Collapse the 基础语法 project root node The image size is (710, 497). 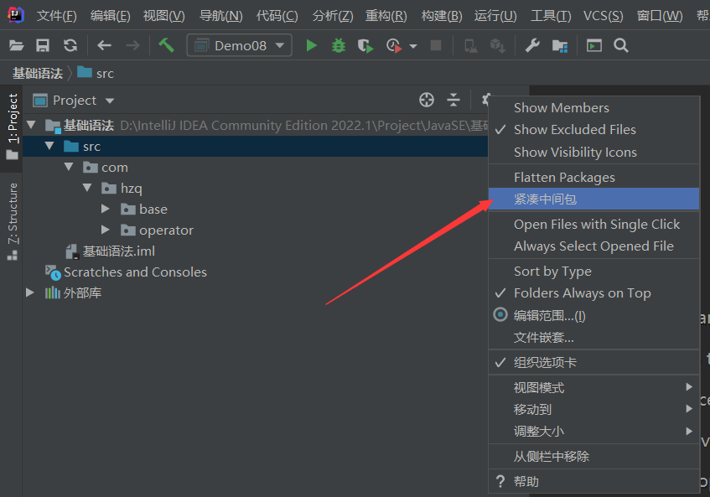click(x=31, y=125)
